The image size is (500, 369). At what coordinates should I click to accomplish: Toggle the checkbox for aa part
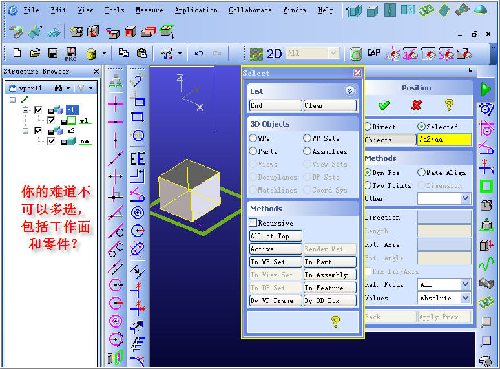[50, 141]
